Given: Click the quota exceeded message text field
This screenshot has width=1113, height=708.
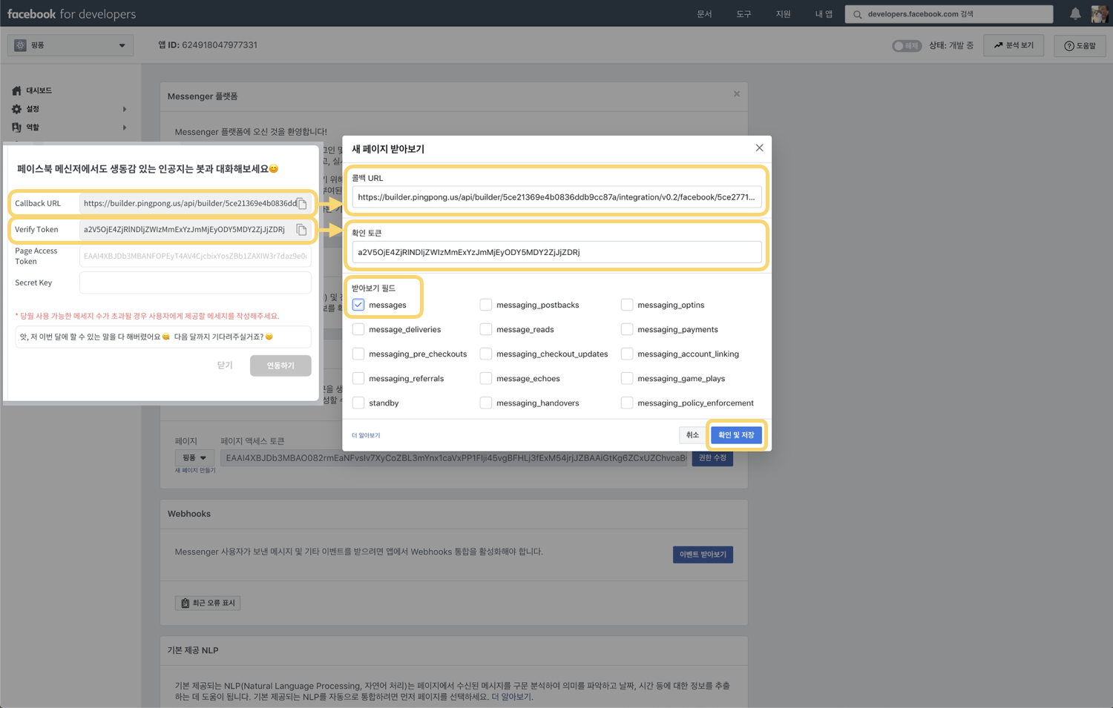Looking at the screenshot, I should [x=163, y=337].
